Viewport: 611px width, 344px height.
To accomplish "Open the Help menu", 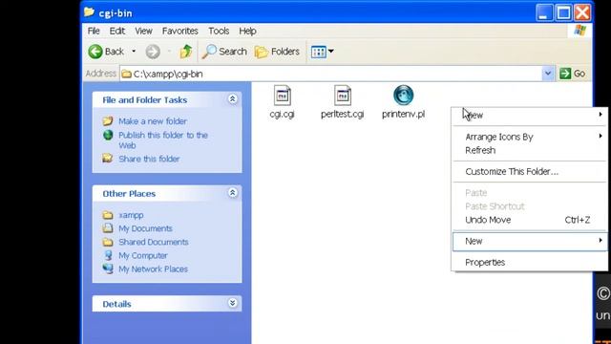I will coord(247,31).
